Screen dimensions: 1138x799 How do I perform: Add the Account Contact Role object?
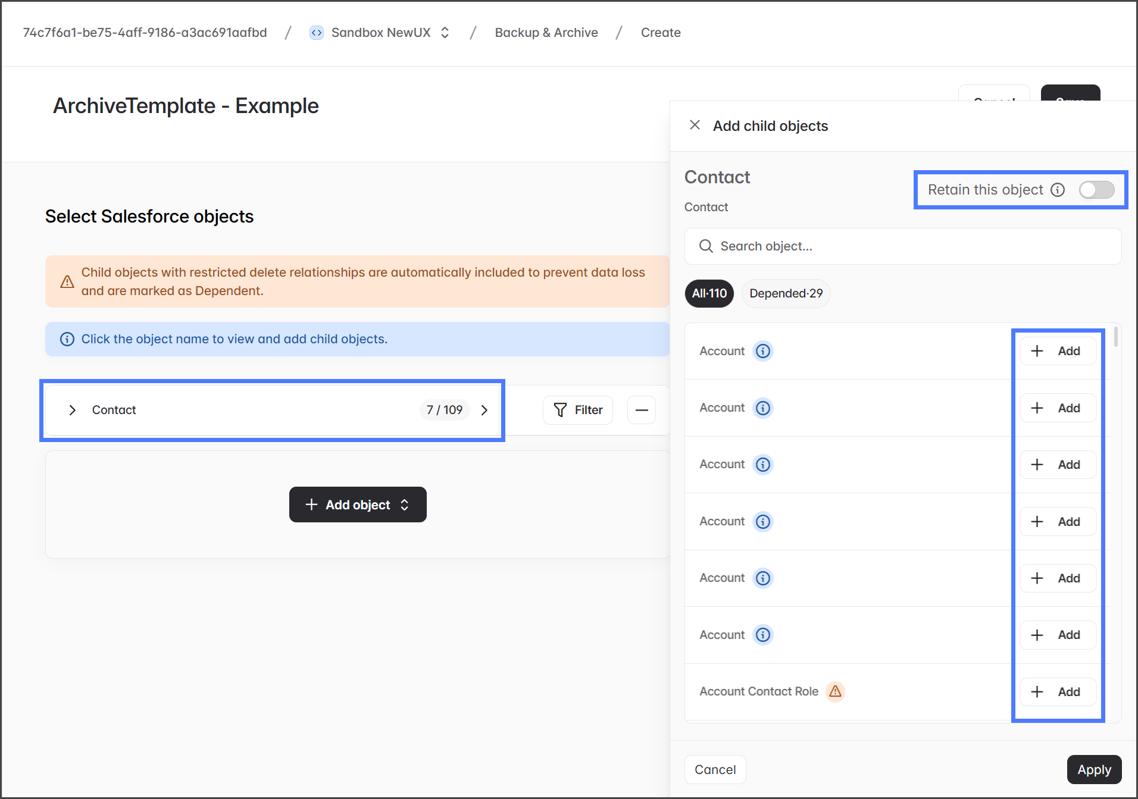tap(1058, 691)
